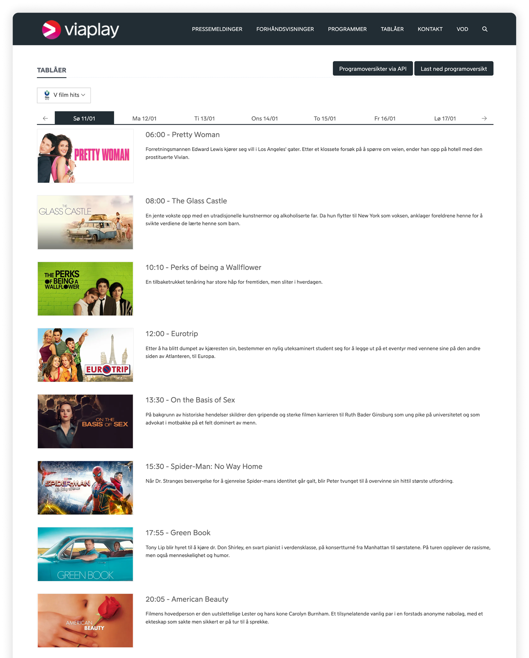Open VOD navigation link
The width and height of the screenshot is (529, 658).
coord(462,29)
